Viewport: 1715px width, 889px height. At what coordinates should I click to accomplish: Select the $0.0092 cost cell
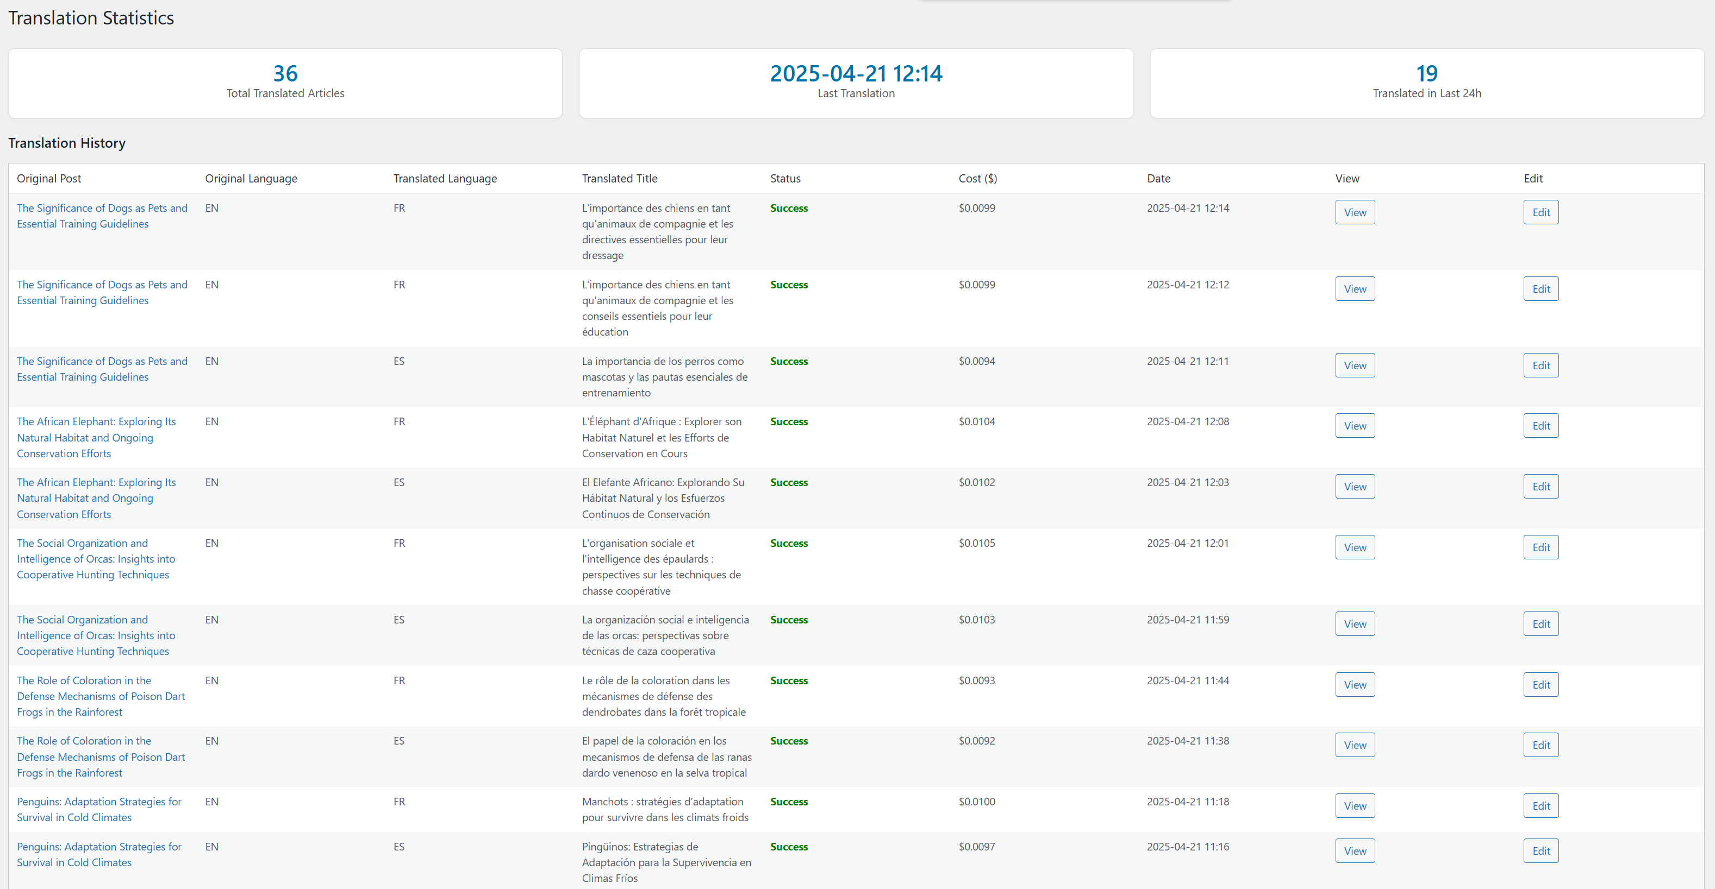click(977, 741)
